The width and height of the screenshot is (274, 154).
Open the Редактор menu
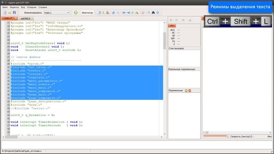(x=14, y=7)
